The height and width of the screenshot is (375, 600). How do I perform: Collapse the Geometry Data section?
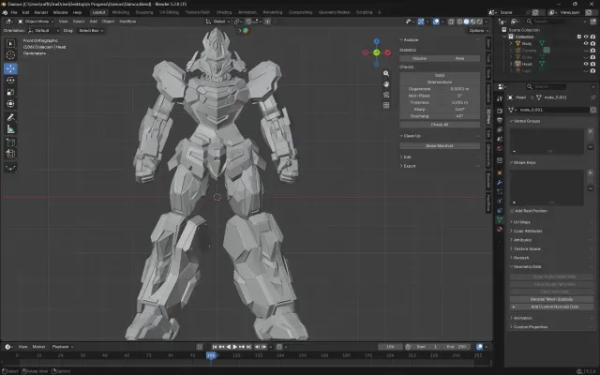525,266
